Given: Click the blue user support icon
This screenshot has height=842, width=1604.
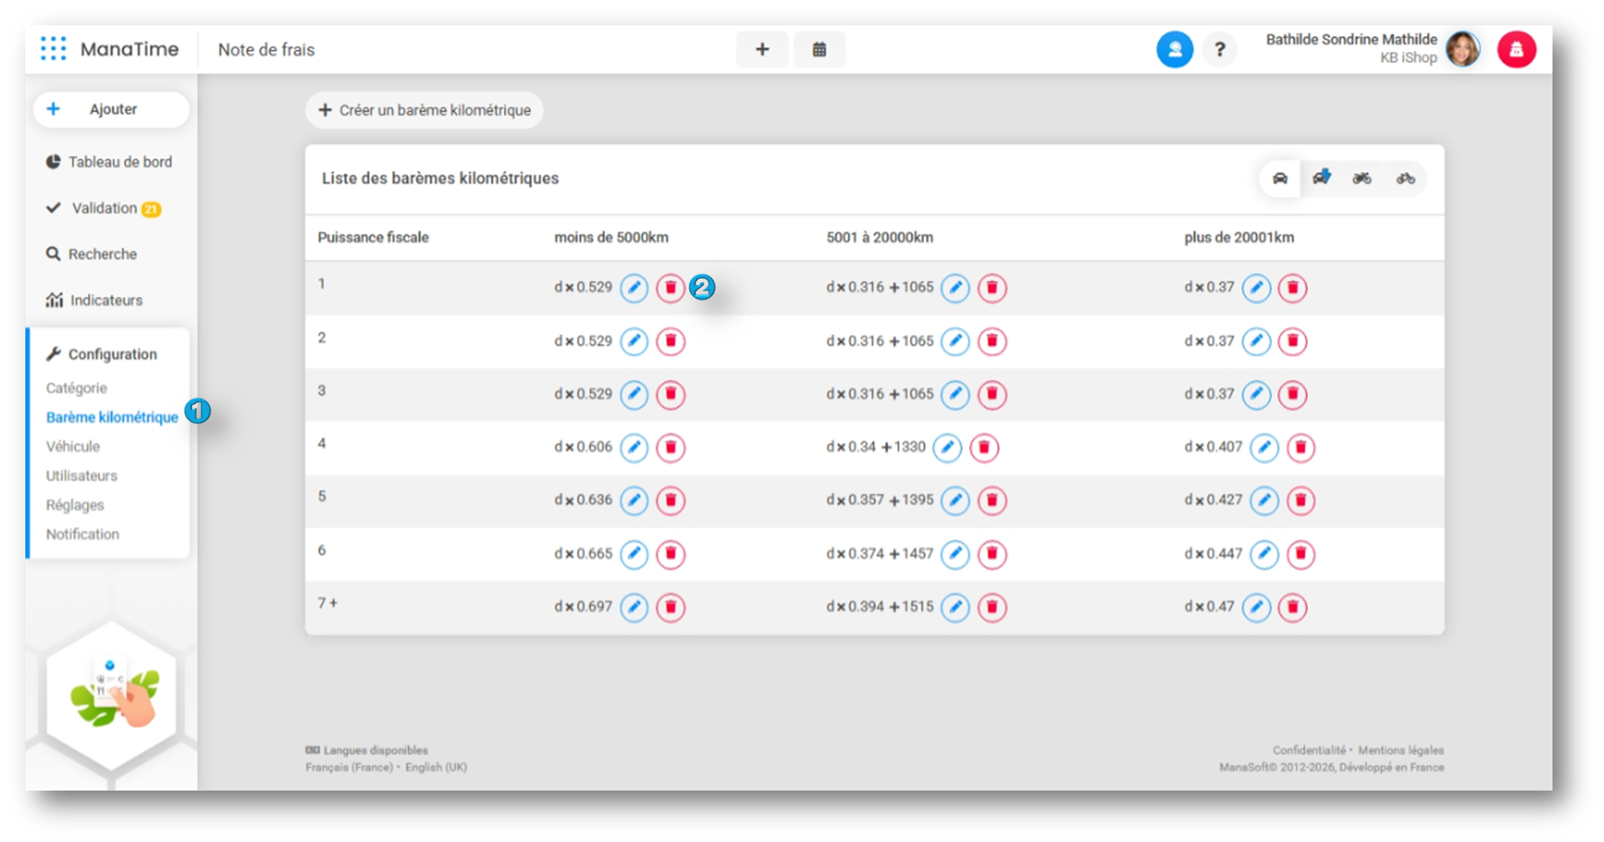Looking at the screenshot, I should pos(1174,50).
